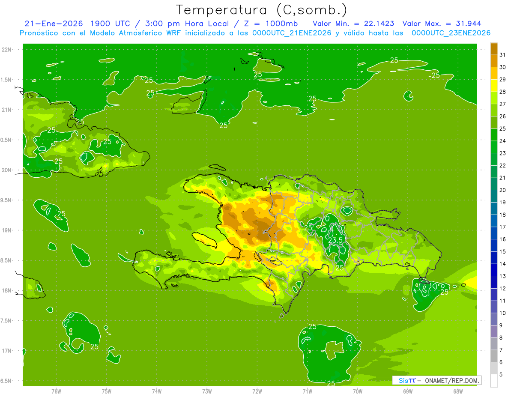This screenshot has width=514, height=397.
Task: Pick the blue legend swatch between 16 and 17
Action: click(494, 233)
